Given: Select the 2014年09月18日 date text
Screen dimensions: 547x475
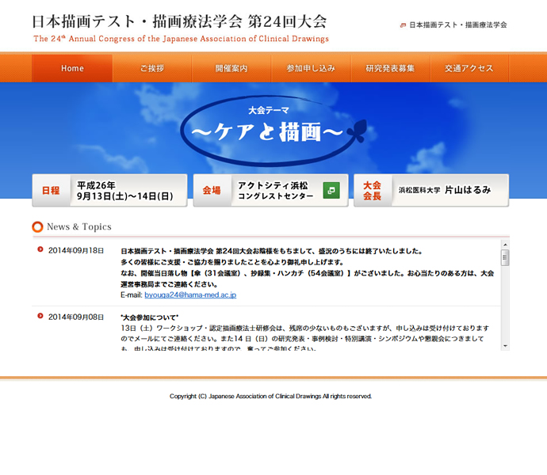Looking at the screenshot, I should coord(76,251).
